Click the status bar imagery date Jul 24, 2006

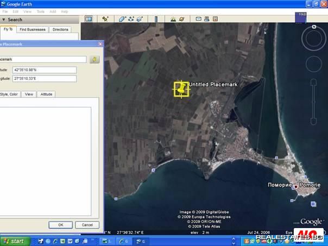[x=258, y=232]
